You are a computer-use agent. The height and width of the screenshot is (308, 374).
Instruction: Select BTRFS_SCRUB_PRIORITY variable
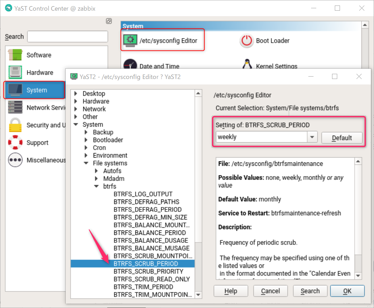(148, 271)
